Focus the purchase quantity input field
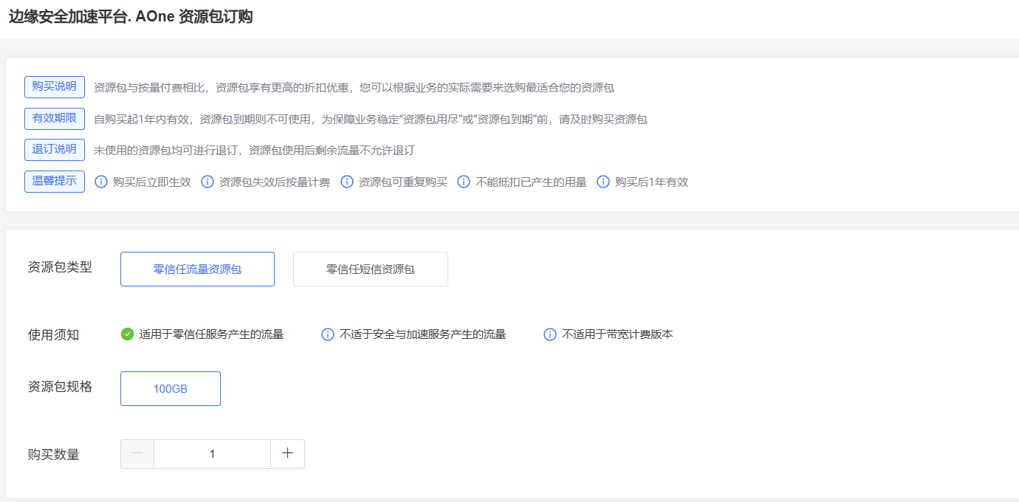 pos(213,454)
